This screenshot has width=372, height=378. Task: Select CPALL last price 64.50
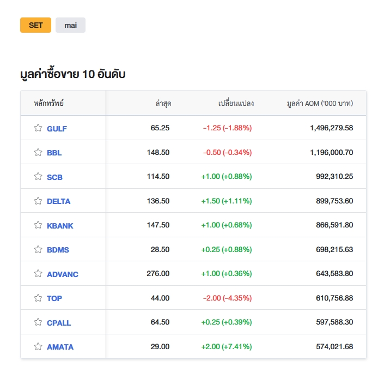click(x=160, y=322)
